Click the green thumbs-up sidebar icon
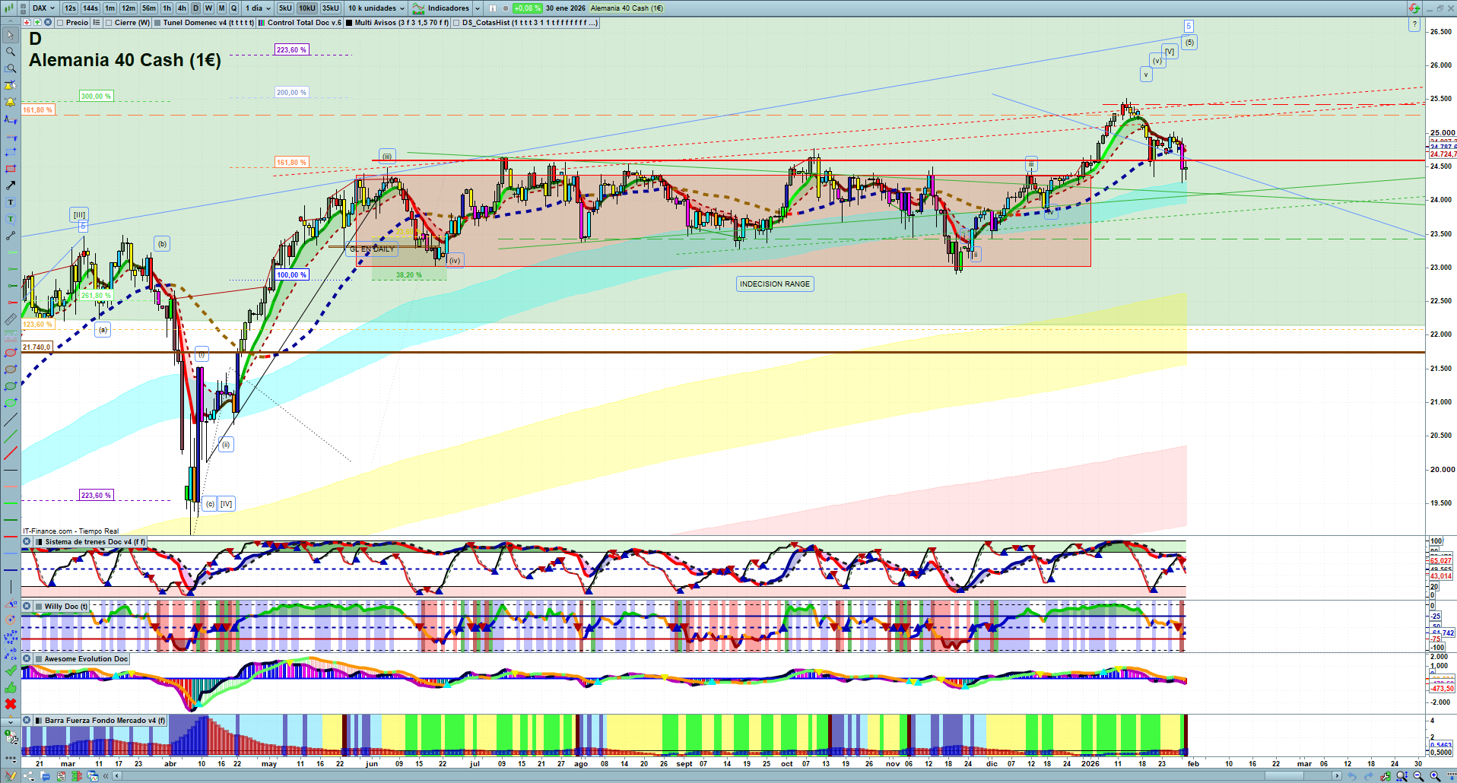The height and width of the screenshot is (783, 1457). pos(11,687)
